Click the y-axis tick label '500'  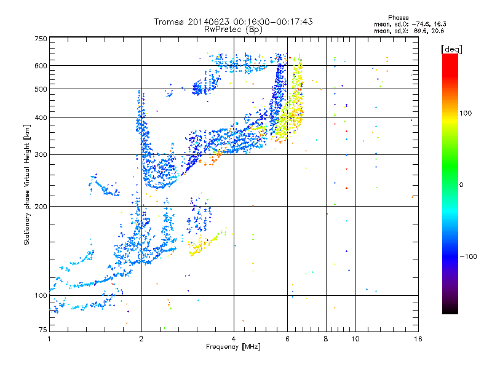pos(41,89)
